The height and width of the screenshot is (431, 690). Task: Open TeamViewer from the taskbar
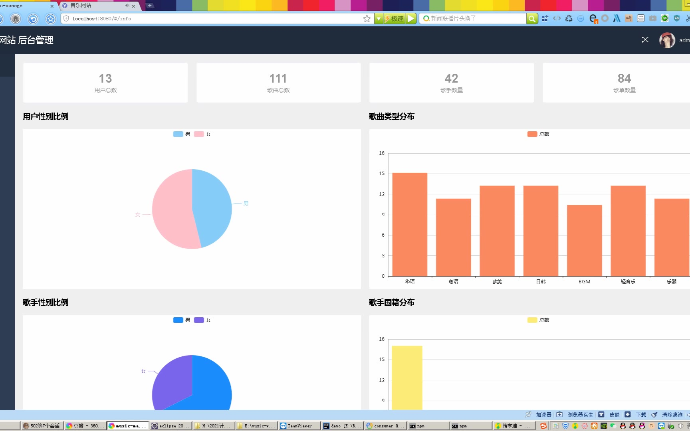point(299,426)
